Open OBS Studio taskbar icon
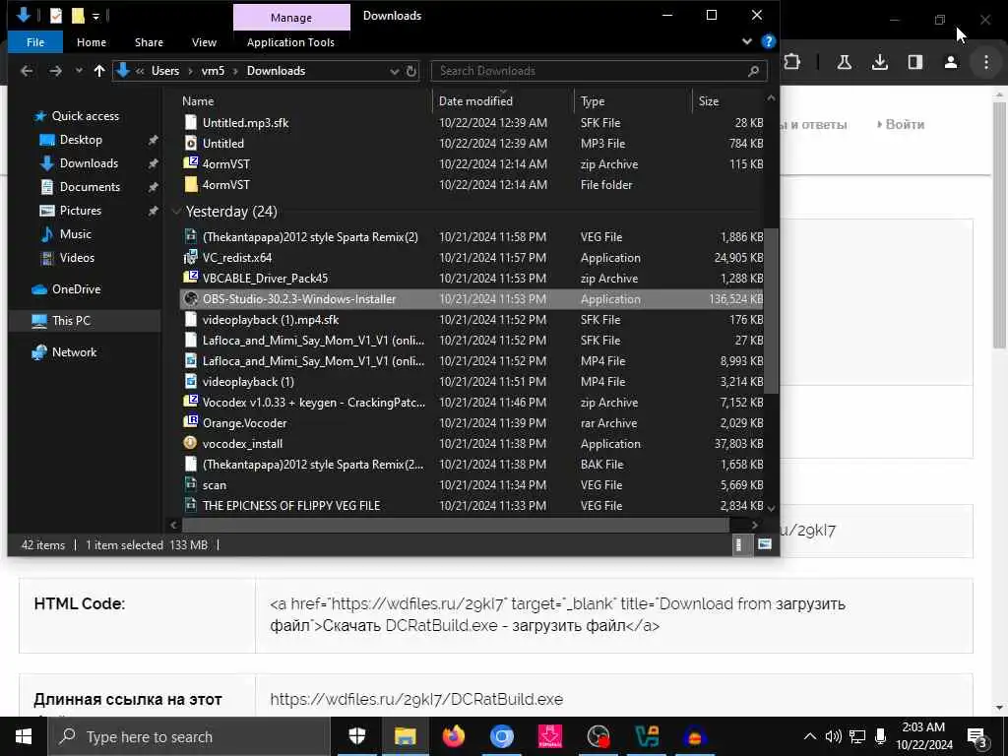 598,736
